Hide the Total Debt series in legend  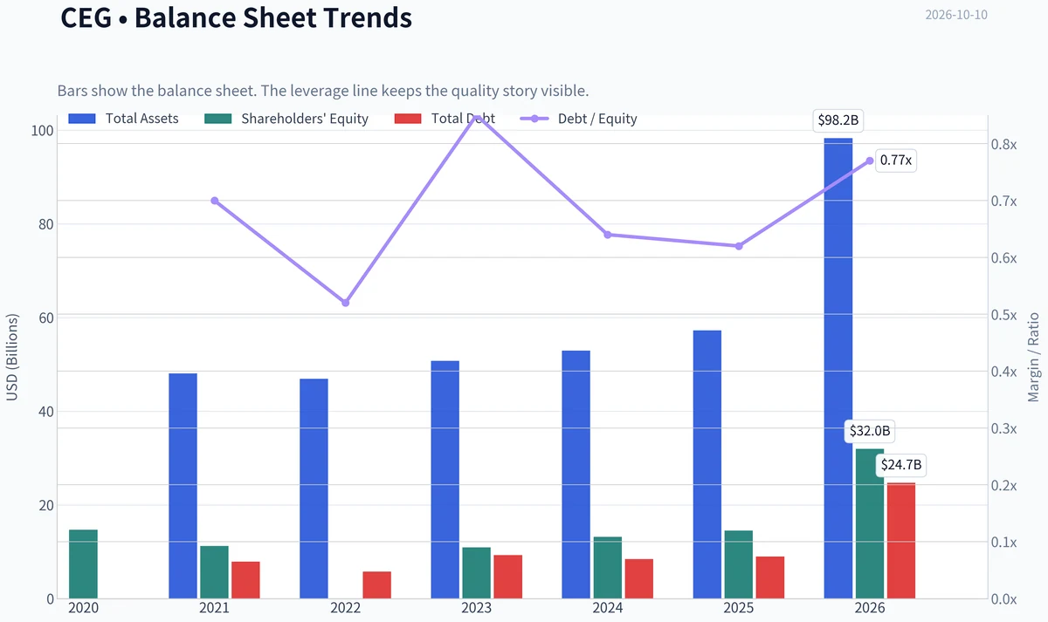[445, 119]
